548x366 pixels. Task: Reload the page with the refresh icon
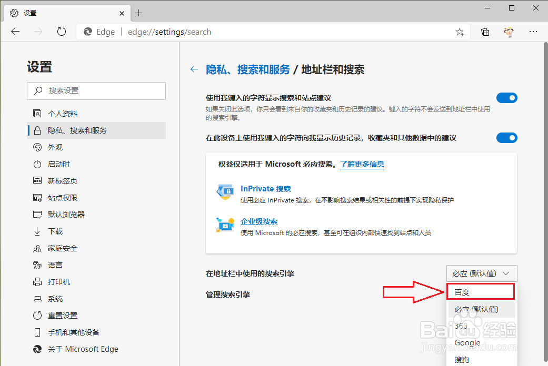pos(62,32)
